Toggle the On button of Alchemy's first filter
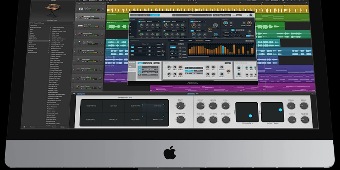 tap(192, 22)
